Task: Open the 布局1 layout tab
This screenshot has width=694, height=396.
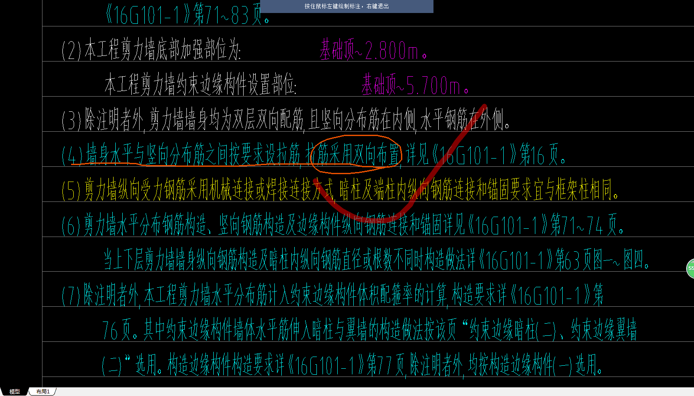Action: [x=43, y=392]
